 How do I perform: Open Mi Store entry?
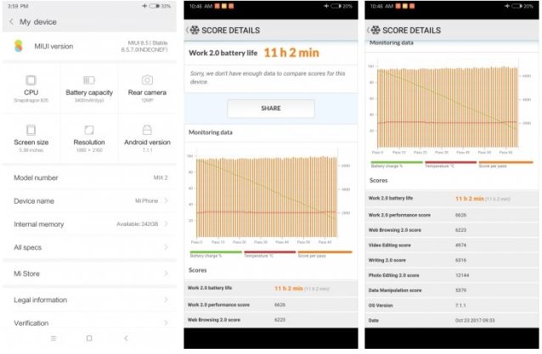(89, 273)
